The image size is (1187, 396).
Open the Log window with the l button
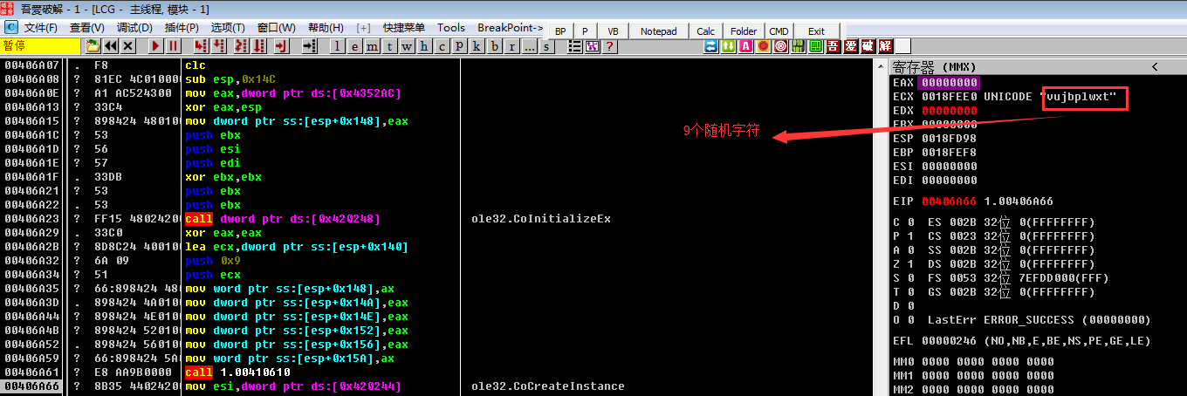coord(337,46)
